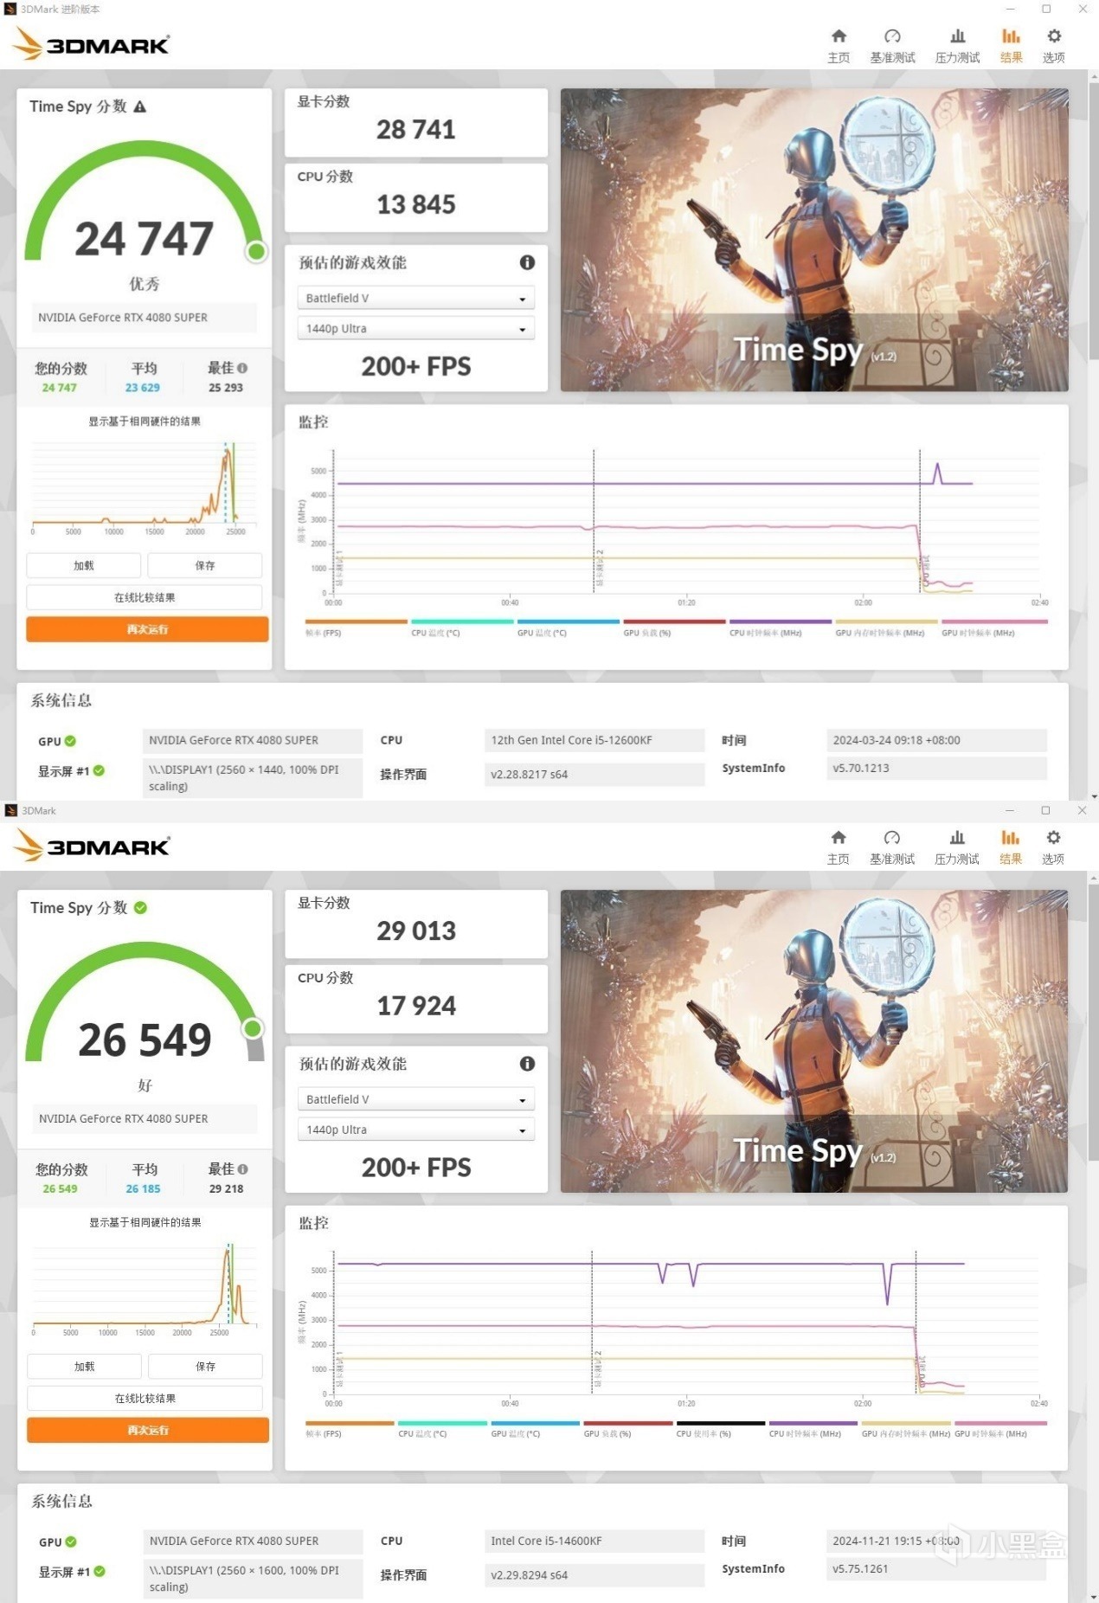Click the warning triangle beside Time Spy 分数
1099x1603 pixels.
(140, 106)
